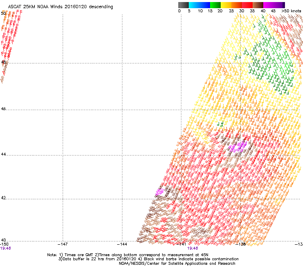This screenshot has width=303, height=266.
Task: Click the magenta-purple 40-50 knots legend segment
Action: (x=274, y=5)
